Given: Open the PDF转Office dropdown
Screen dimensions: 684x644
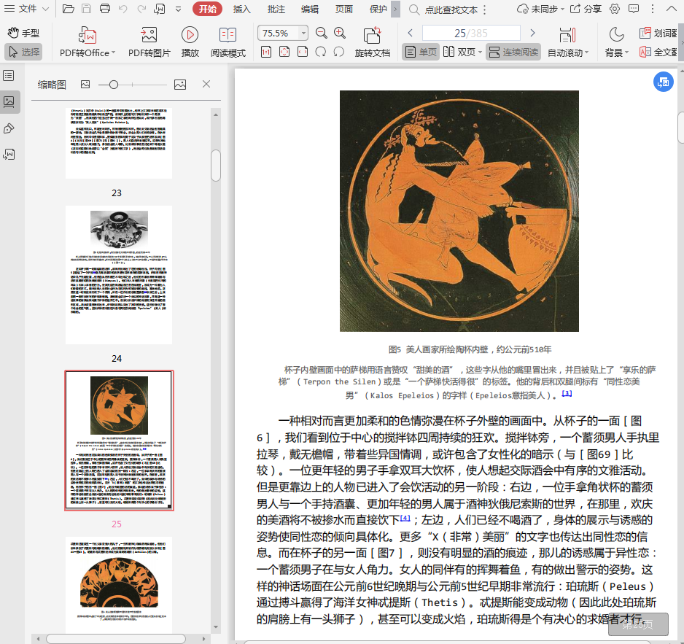Looking at the screenshot, I should tap(88, 42).
